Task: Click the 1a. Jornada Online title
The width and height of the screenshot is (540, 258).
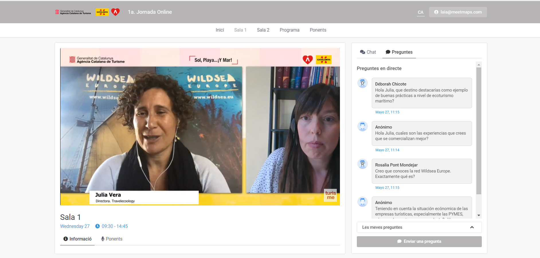Action: click(150, 12)
